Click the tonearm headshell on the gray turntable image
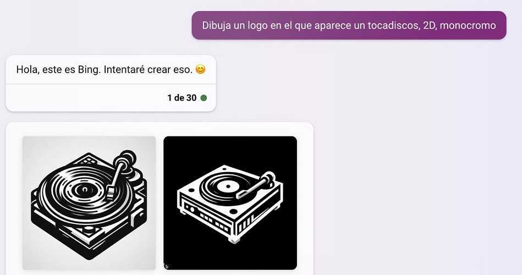This screenshot has width=522, height=275. (x=111, y=192)
